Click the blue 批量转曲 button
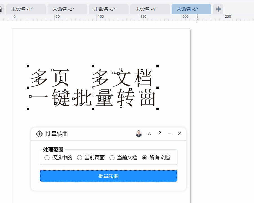Image resolution: width=254 pixels, height=203 pixels. [109, 176]
